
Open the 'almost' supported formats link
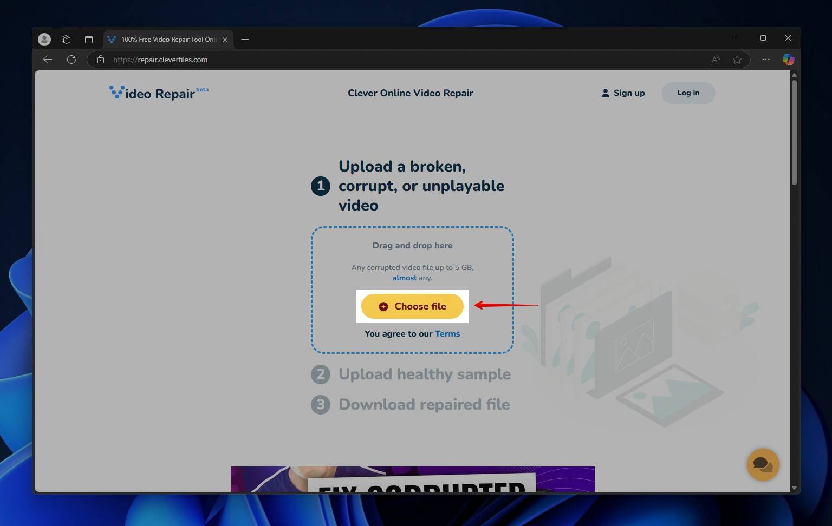pos(405,278)
